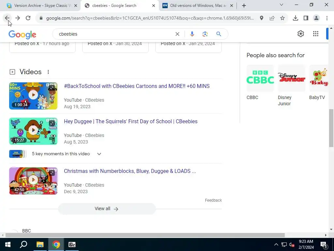Submit search with magnifier icon
This screenshot has width=334, height=251.
click(x=219, y=34)
